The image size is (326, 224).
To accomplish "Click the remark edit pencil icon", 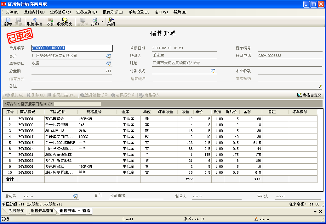I will (x=319, y=86).
